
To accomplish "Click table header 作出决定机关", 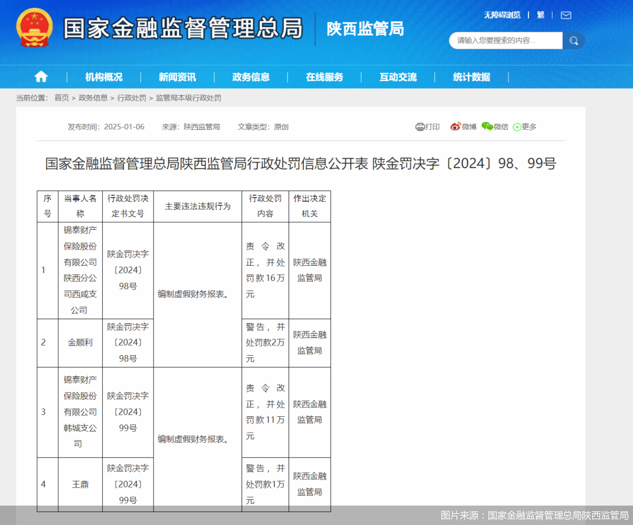I will tap(310, 206).
